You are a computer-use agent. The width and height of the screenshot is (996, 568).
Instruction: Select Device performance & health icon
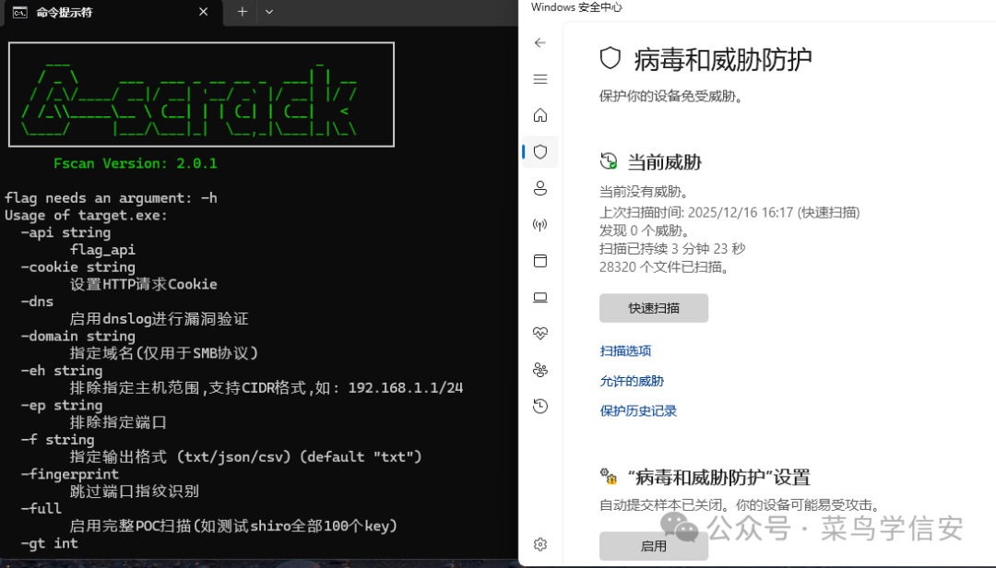(539, 333)
